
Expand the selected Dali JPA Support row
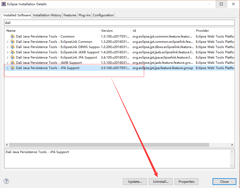pos(7,68)
